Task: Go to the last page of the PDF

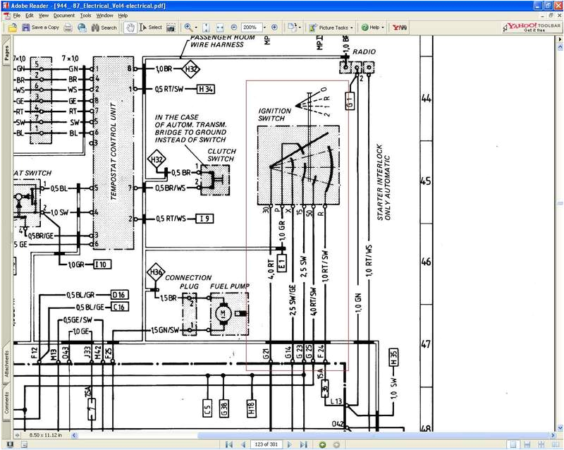Action: click(304, 443)
